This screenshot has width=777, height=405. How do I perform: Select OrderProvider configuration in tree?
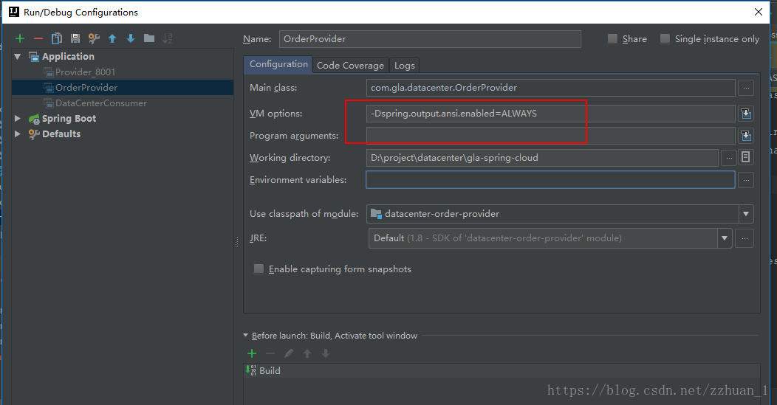123,87
